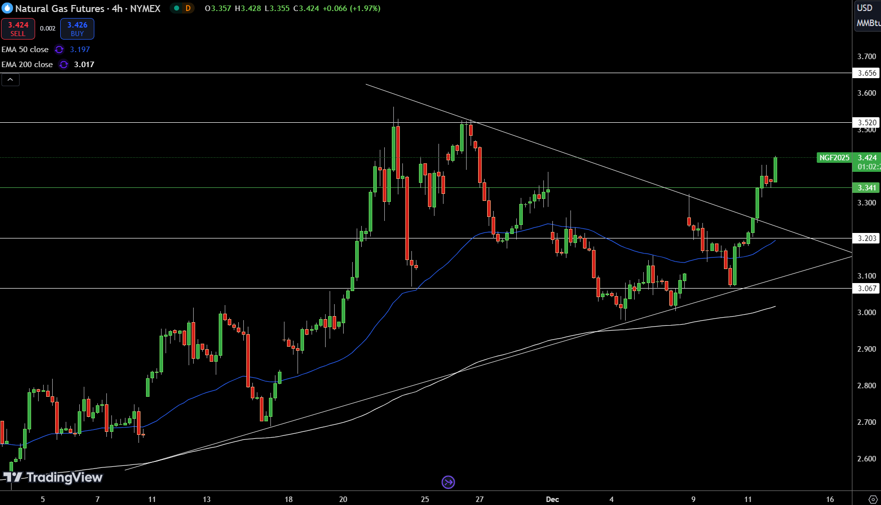Image resolution: width=881 pixels, height=505 pixels.
Task: Open the MMBtu unit selector
Action: (x=868, y=23)
